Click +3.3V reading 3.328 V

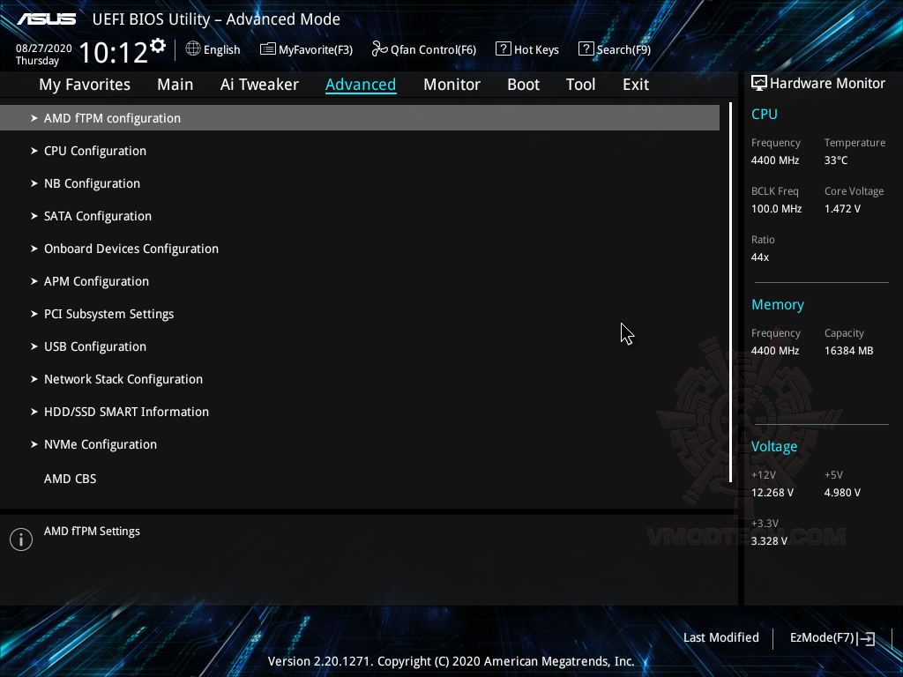tap(769, 541)
